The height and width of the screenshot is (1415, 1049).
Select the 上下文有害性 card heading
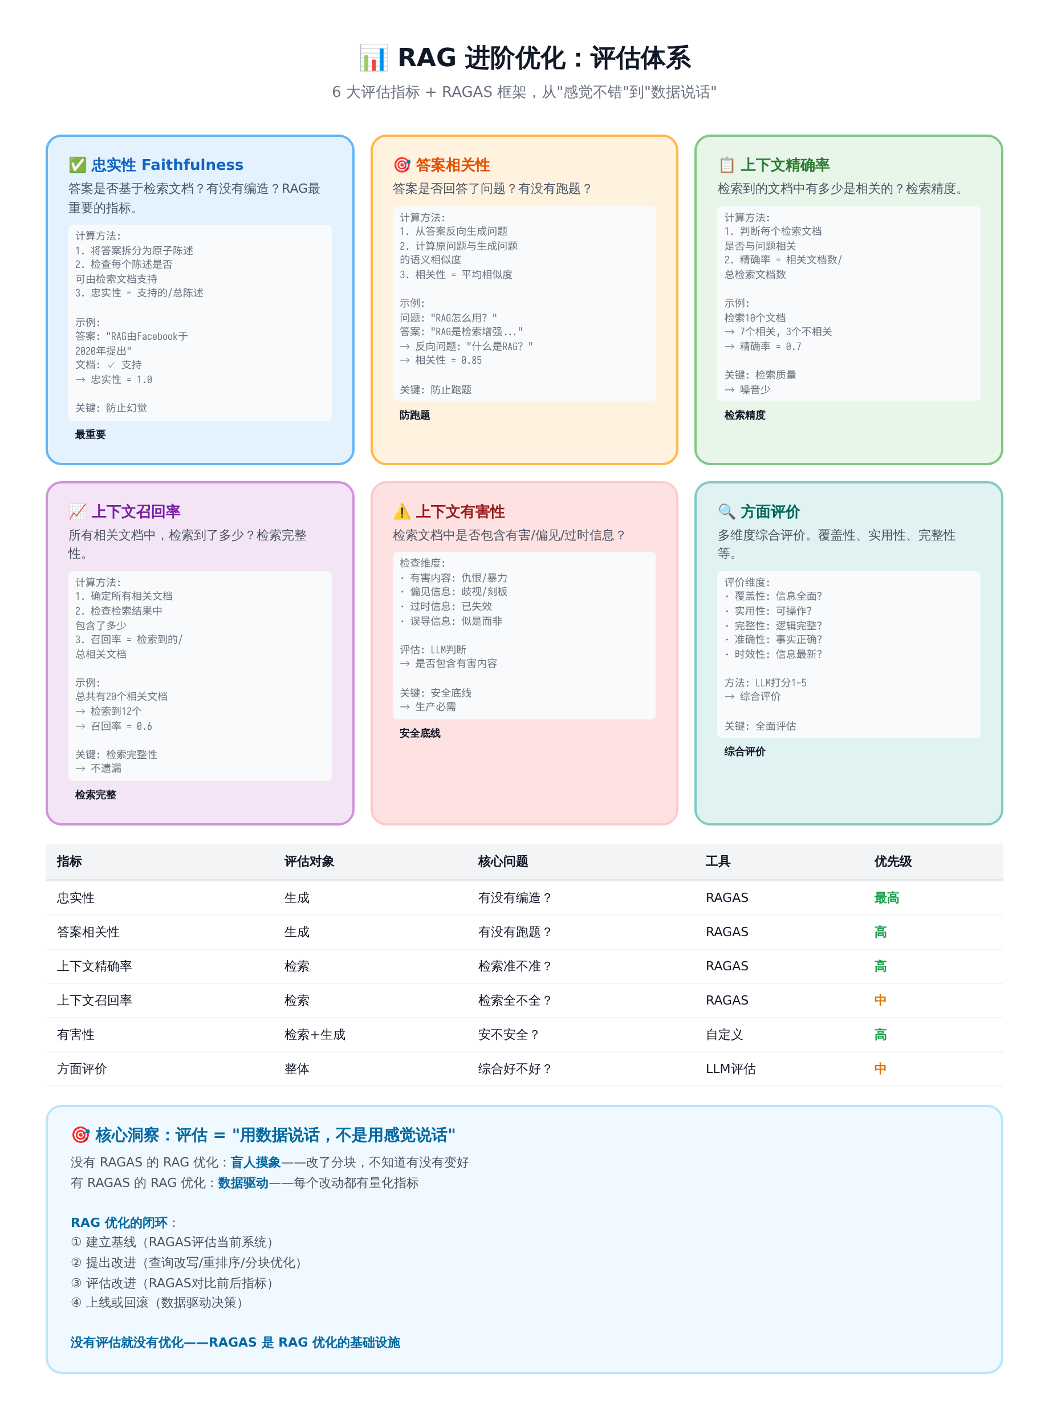click(x=460, y=511)
